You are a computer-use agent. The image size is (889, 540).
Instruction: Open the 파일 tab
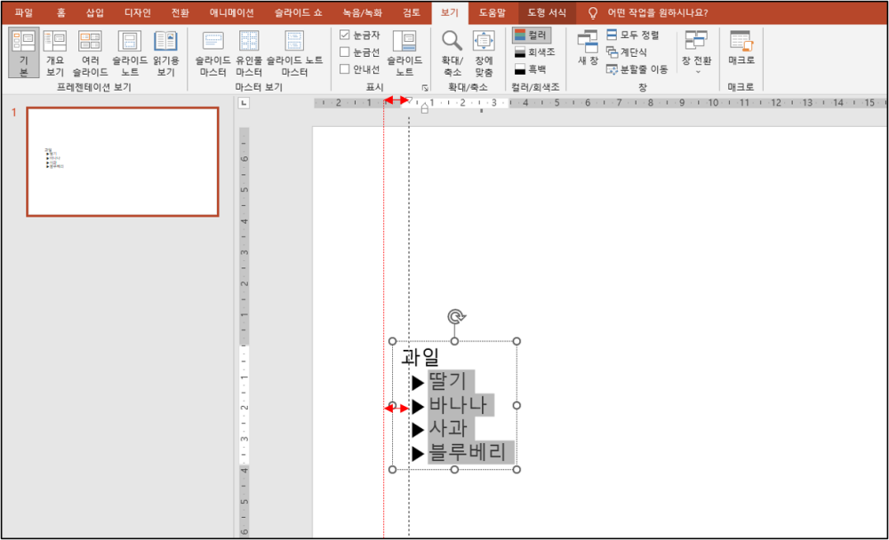click(24, 12)
